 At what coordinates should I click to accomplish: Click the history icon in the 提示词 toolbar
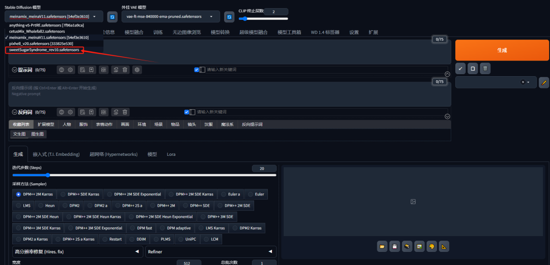coord(82,70)
